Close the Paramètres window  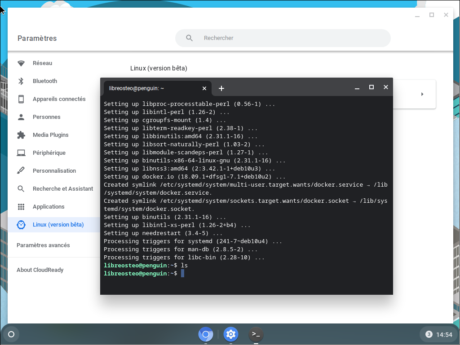point(446,15)
